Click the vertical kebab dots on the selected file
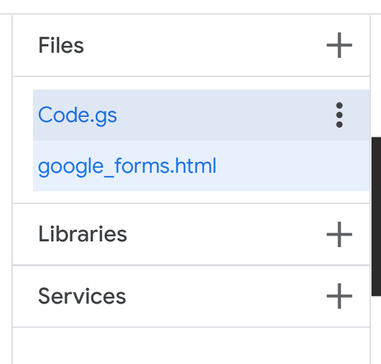381x364 pixels. [339, 115]
